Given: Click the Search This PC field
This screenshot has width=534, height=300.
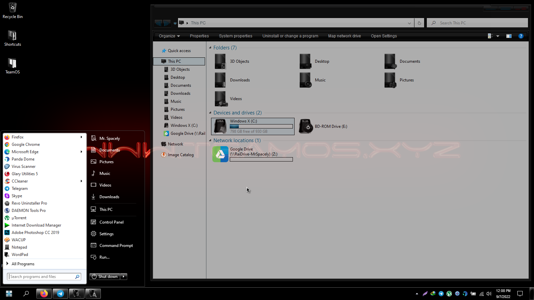Looking at the screenshot, I should click(x=477, y=23).
